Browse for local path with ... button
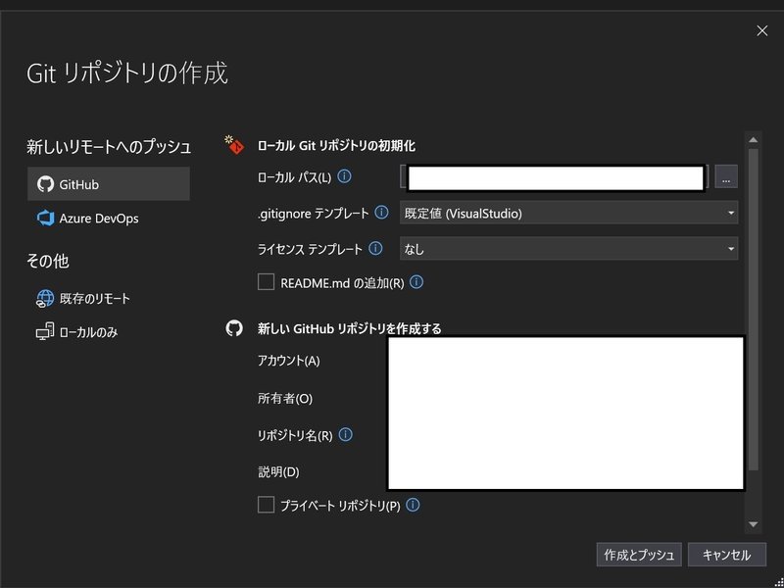The width and height of the screenshot is (784, 588). [x=726, y=177]
